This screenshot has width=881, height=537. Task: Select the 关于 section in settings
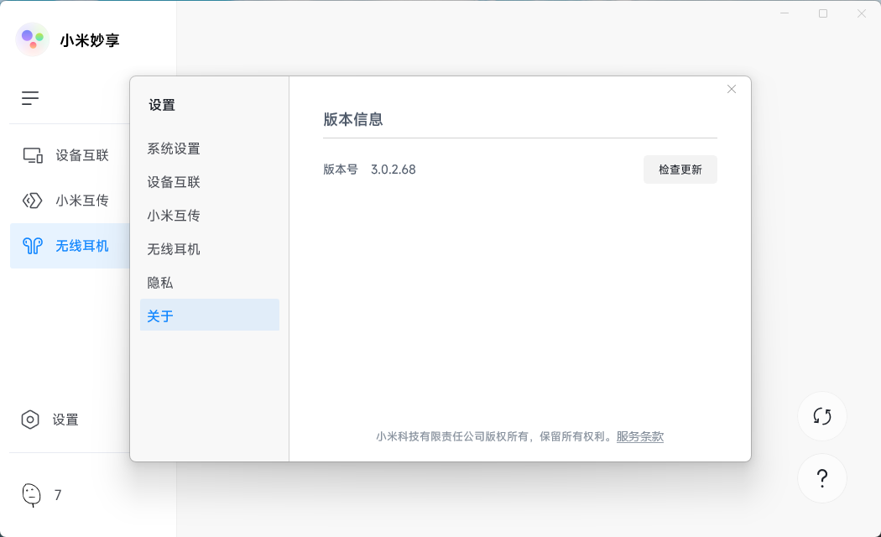pos(161,315)
